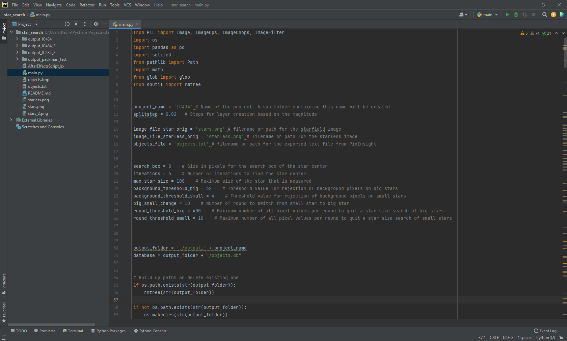567x341 pixels.
Task: Open the Refactor menu
Action: (87, 5)
